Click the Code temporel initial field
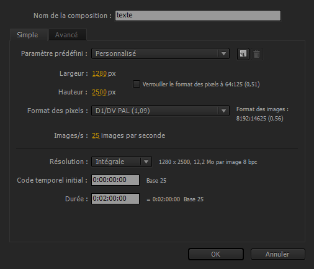314x269 pixels. click(115, 180)
